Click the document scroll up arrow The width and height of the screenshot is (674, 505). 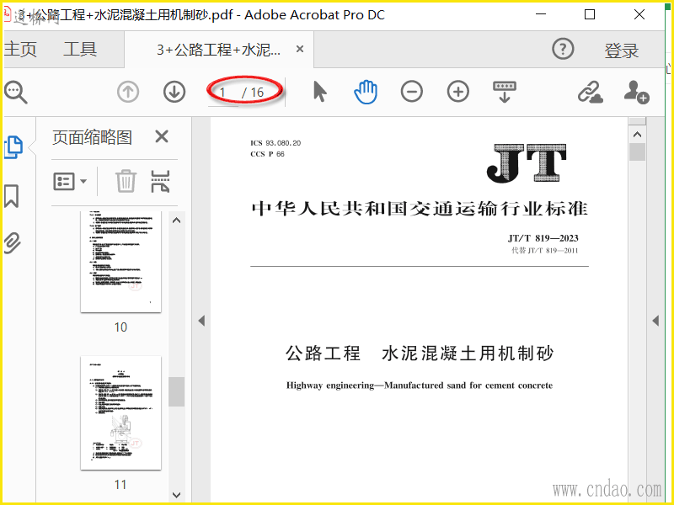(637, 135)
